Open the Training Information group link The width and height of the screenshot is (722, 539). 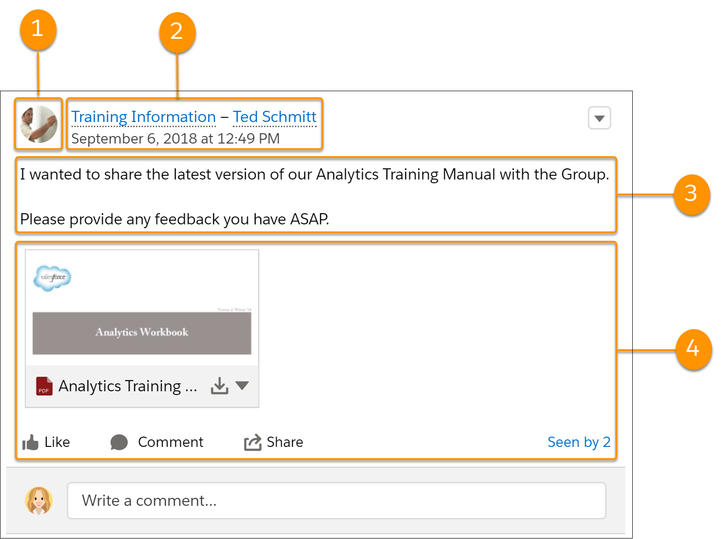point(143,117)
